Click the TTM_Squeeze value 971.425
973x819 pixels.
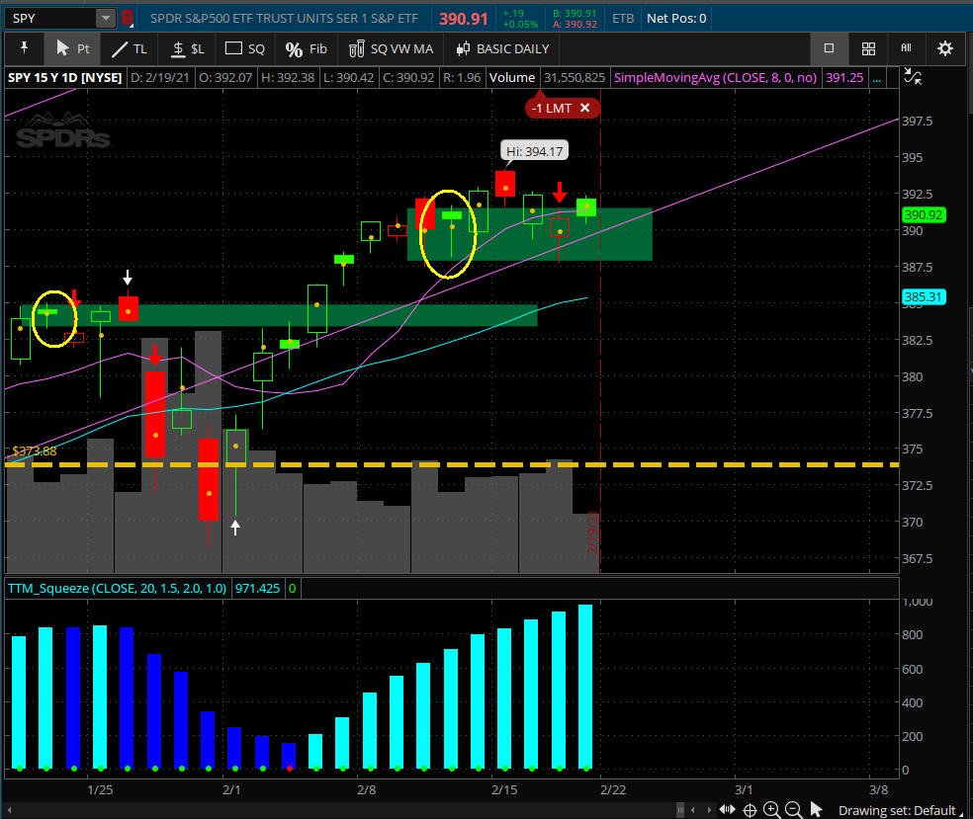257,589
